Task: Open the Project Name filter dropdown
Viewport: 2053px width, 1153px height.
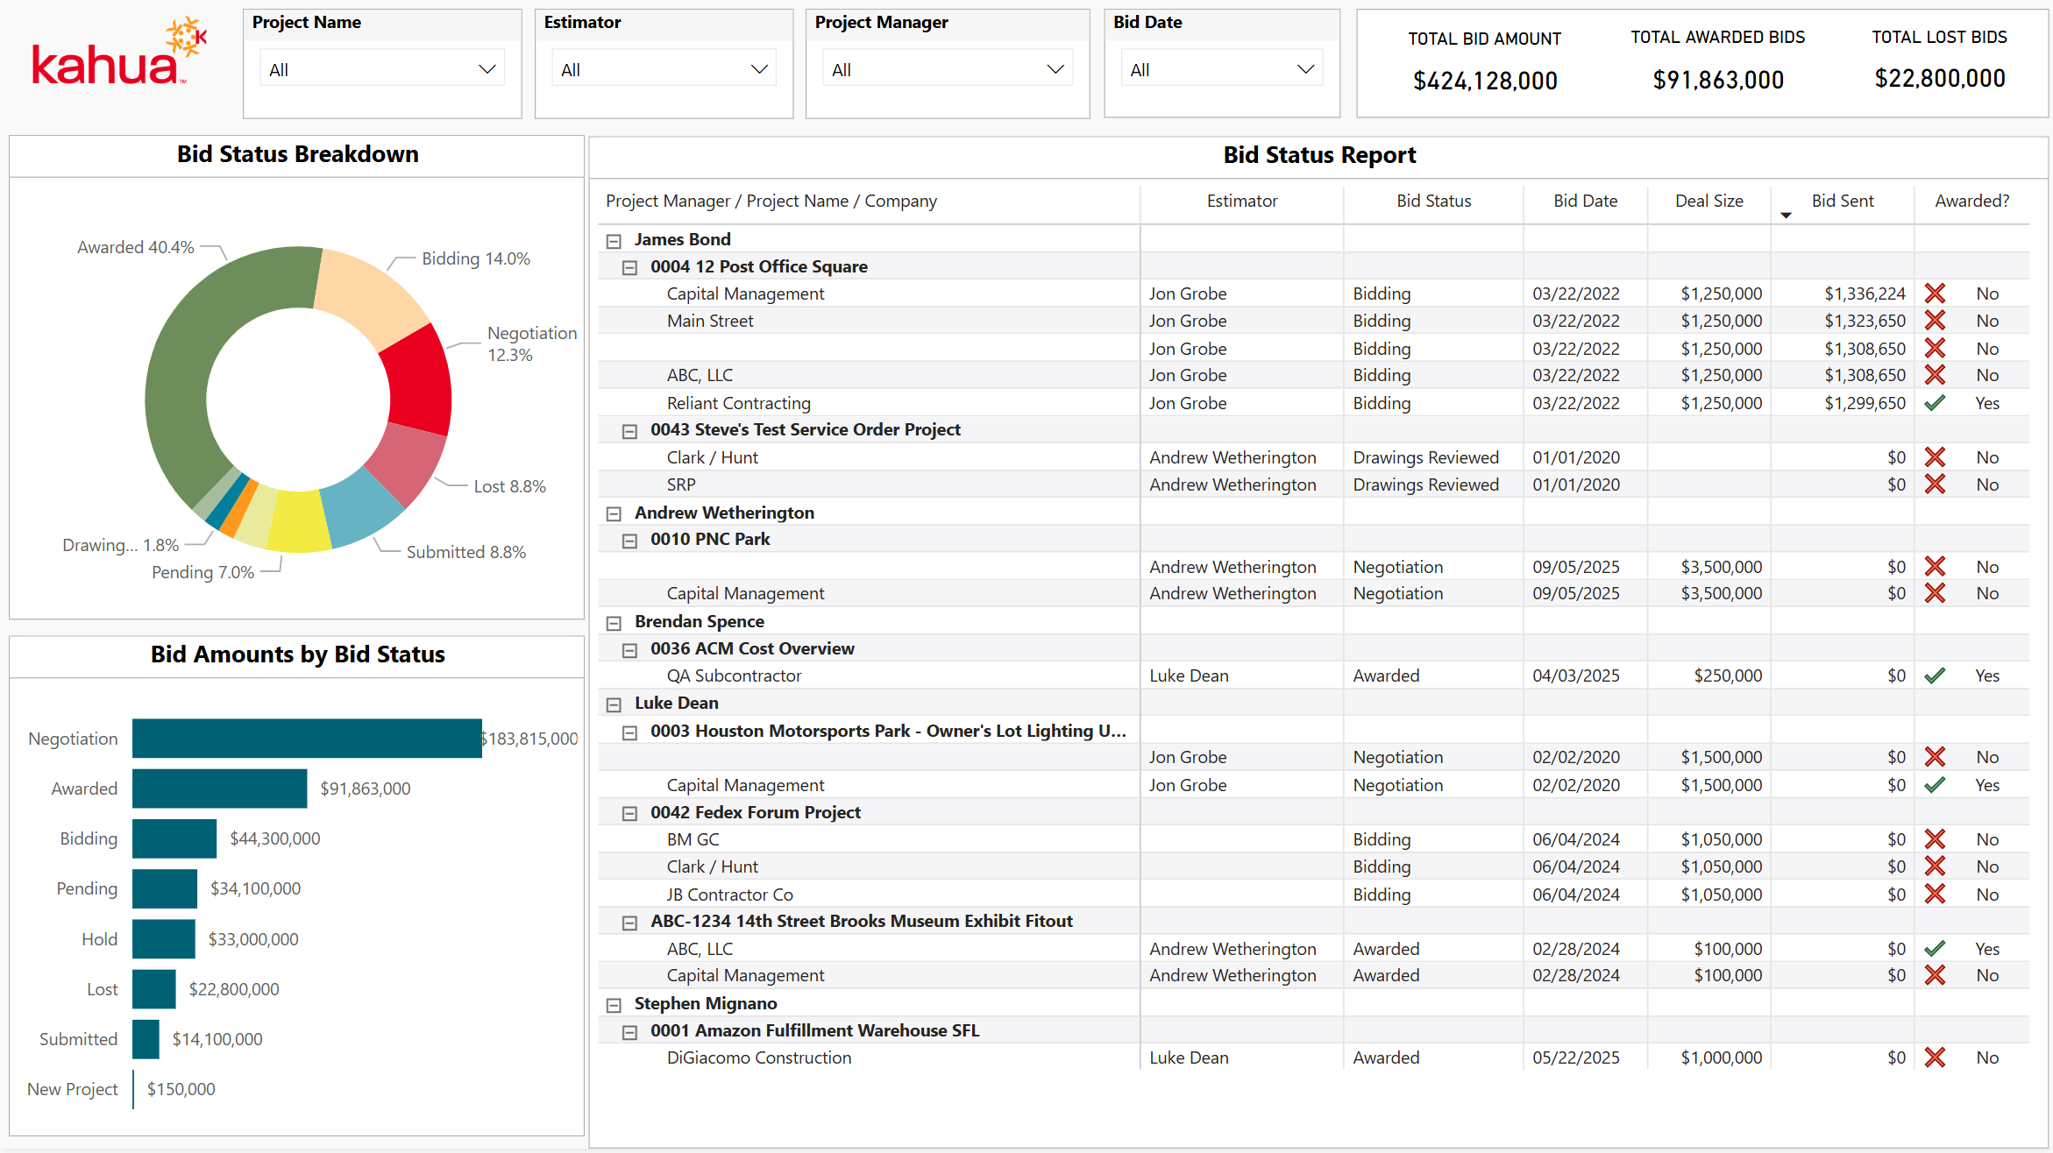Action: 382,69
